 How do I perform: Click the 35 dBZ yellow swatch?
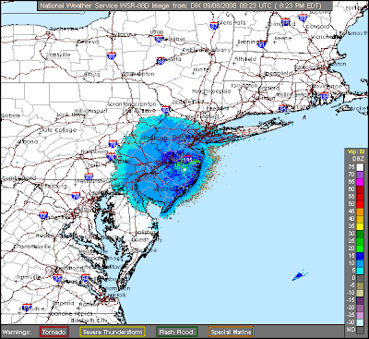(360, 226)
